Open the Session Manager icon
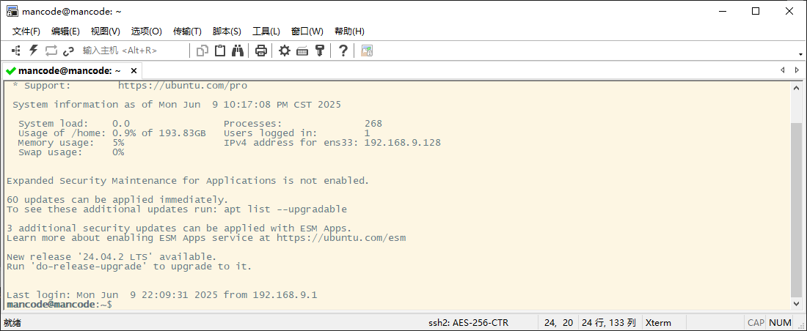 [16, 51]
